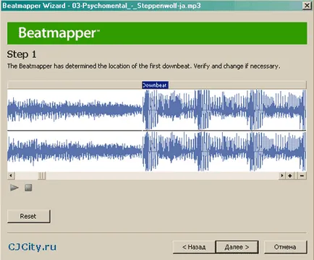
Task: Click the Step 1 heading
Action: click(22, 54)
